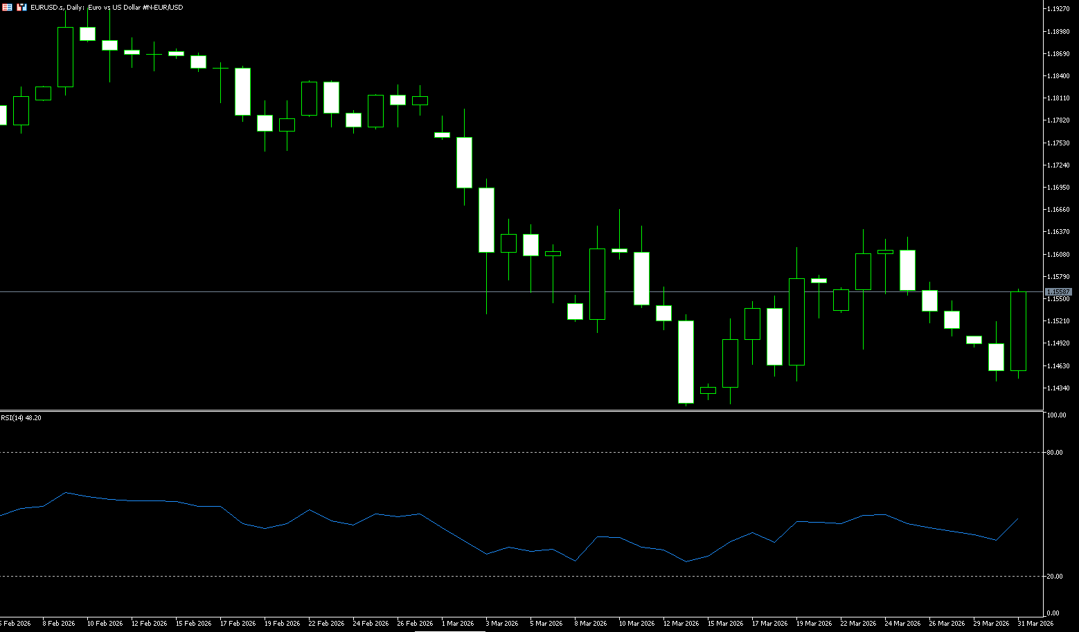1079x632 pixels.
Task: Select 31 Mar 2026 on the time axis
Action: pos(1035,624)
